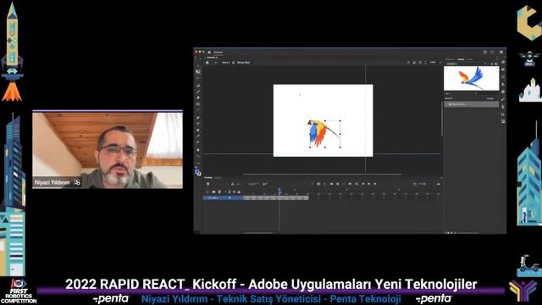
Task: Click the fill and stroke swatches
Action: pyautogui.click(x=197, y=172)
